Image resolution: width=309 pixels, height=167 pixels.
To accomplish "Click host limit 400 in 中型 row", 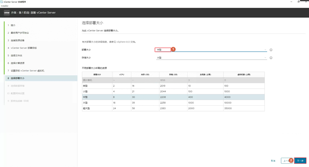I will coord(190,97).
